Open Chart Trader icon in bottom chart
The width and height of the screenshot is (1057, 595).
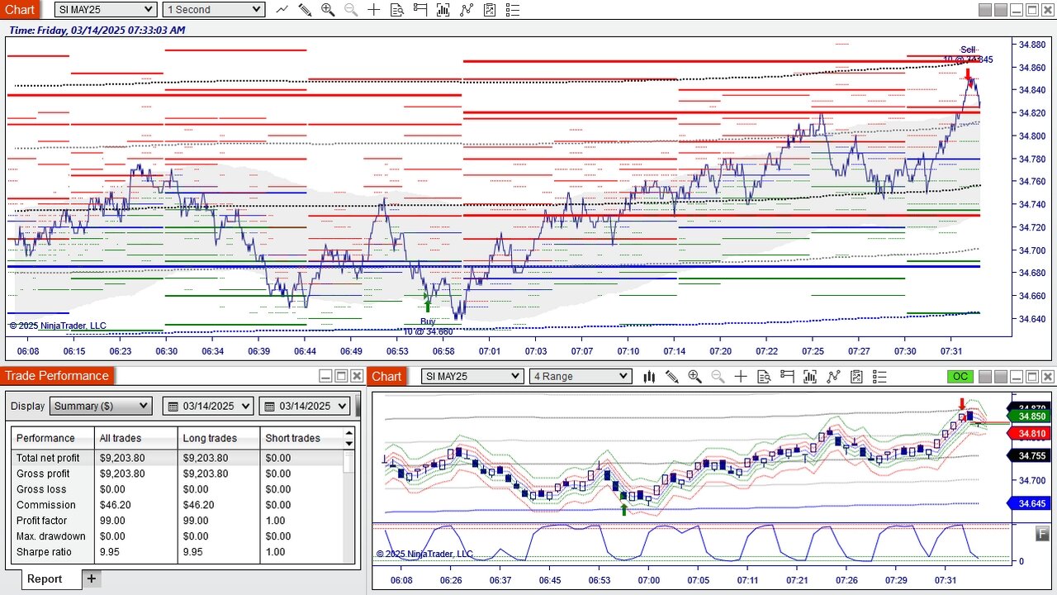point(787,376)
